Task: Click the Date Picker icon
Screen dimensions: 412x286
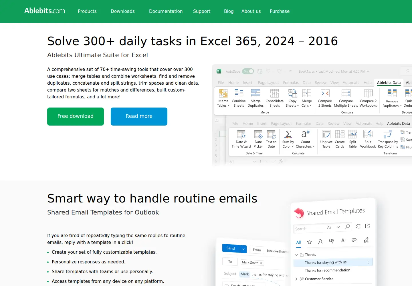Action: pyautogui.click(x=258, y=139)
